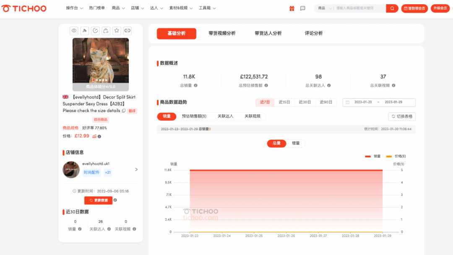Click the copy icon after product title

(124, 111)
